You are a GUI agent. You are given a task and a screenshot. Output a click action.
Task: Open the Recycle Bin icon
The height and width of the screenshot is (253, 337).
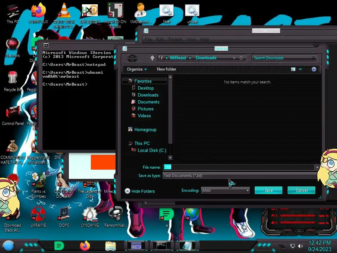13,81
